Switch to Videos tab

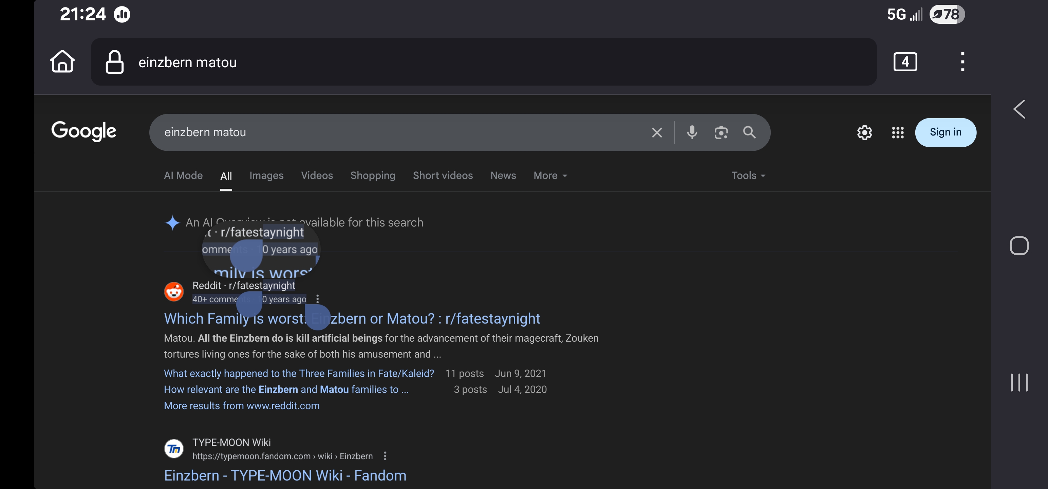coord(317,176)
